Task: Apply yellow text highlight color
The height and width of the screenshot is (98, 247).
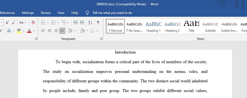Action: tap(19, 31)
